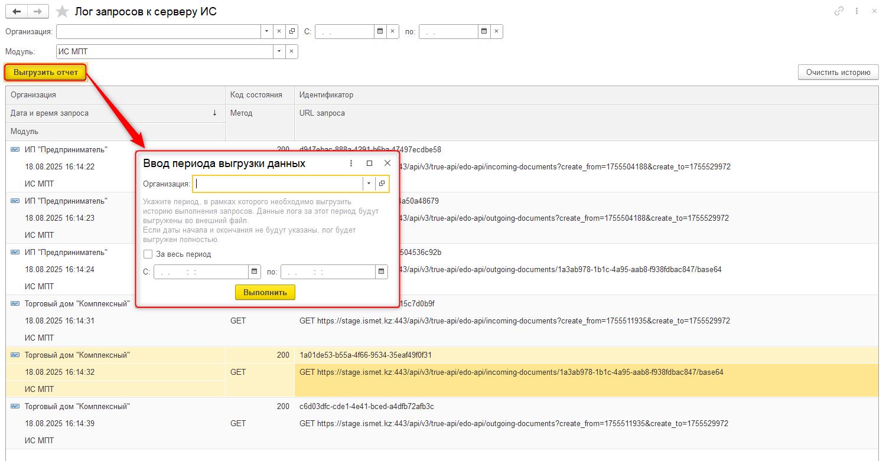Image resolution: width=886 pixels, height=461 pixels.
Task: Expand the Организация dropdown in the dialog
Action: pos(369,184)
